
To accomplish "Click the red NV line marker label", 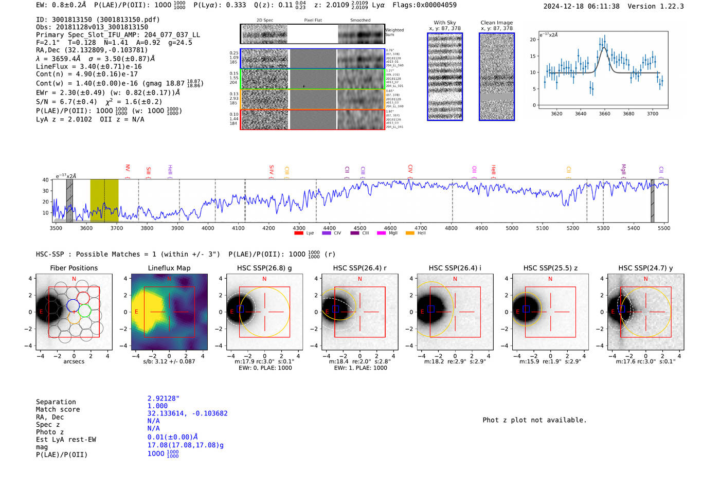I will click(128, 169).
